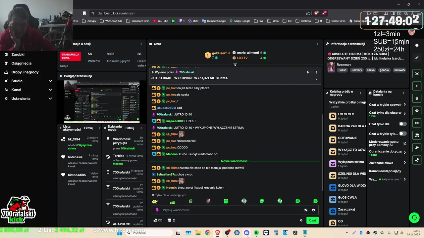Image resolution: width=424 pixels, height=238 pixels.
Task: Insert the yellow face emote from quick emotes
Action: [154, 201]
